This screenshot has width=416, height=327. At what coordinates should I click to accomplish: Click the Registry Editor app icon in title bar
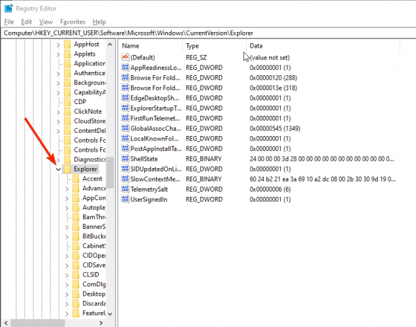point(8,9)
